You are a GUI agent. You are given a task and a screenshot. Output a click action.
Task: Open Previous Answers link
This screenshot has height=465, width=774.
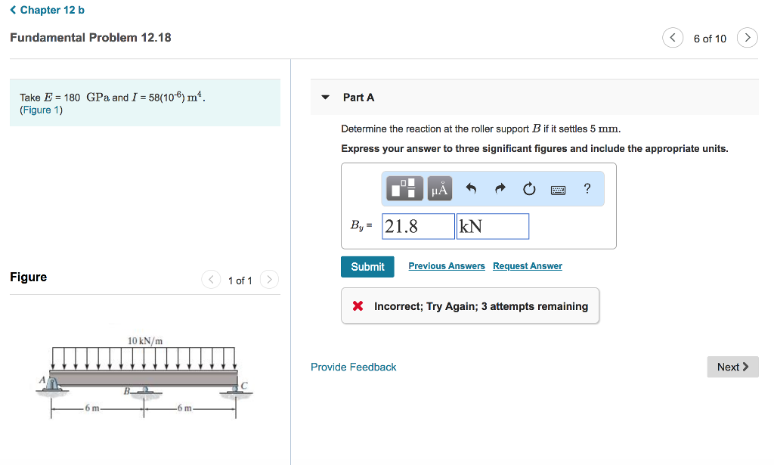pyautogui.click(x=447, y=266)
